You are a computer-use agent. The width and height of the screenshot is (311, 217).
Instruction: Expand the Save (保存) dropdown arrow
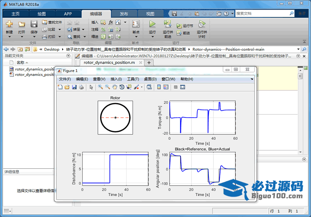34,37
